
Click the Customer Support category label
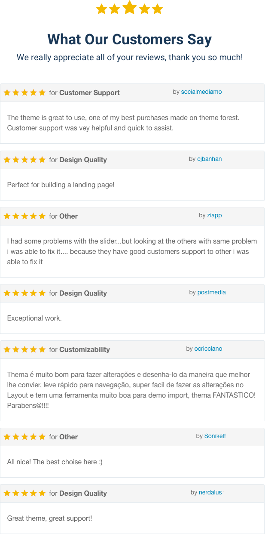click(89, 93)
